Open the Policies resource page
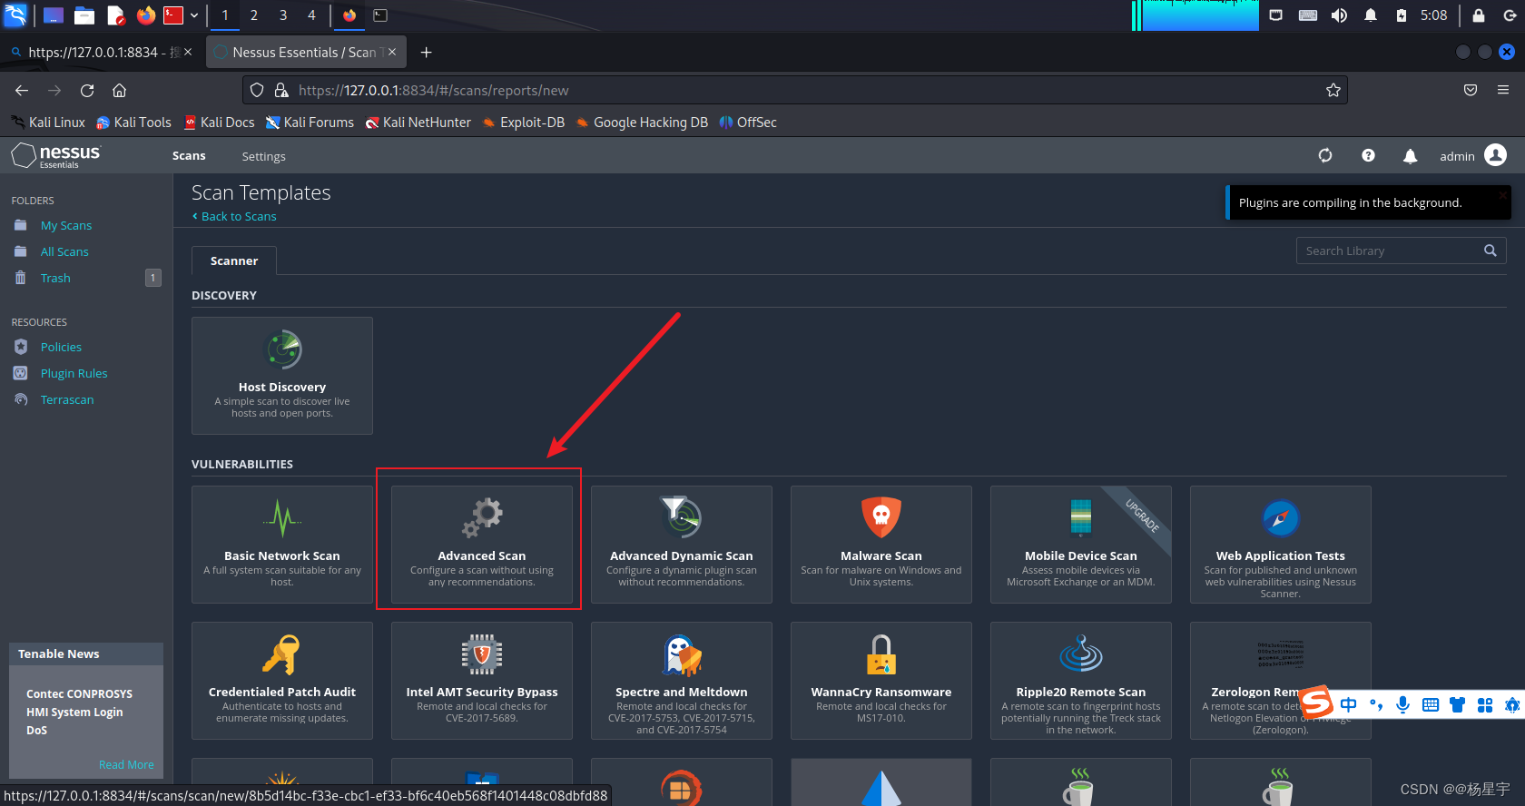Image resolution: width=1525 pixels, height=806 pixels. [x=61, y=347]
